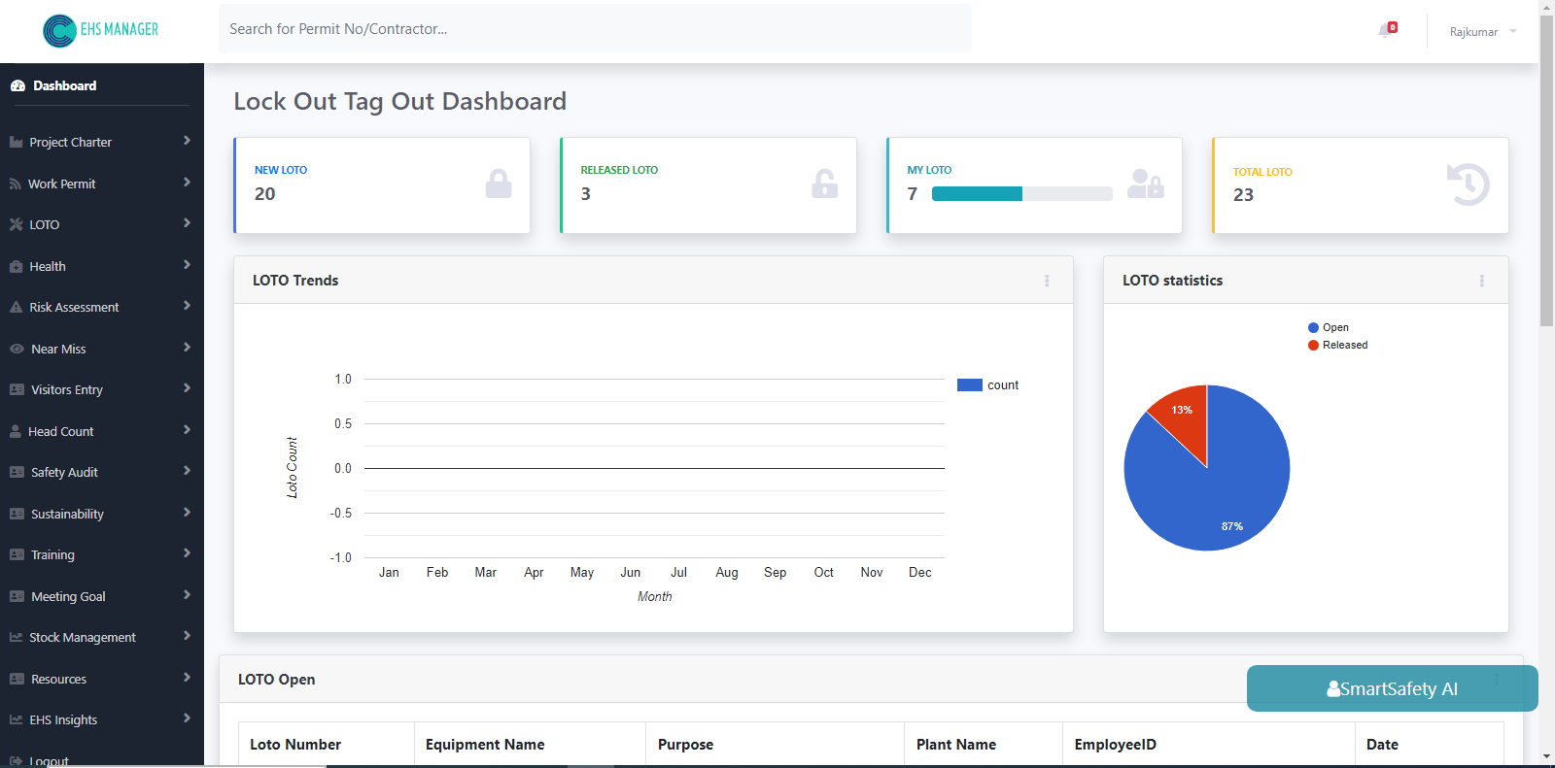
Task: Click the lock icon in New LOTO card
Action: (x=499, y=184)
